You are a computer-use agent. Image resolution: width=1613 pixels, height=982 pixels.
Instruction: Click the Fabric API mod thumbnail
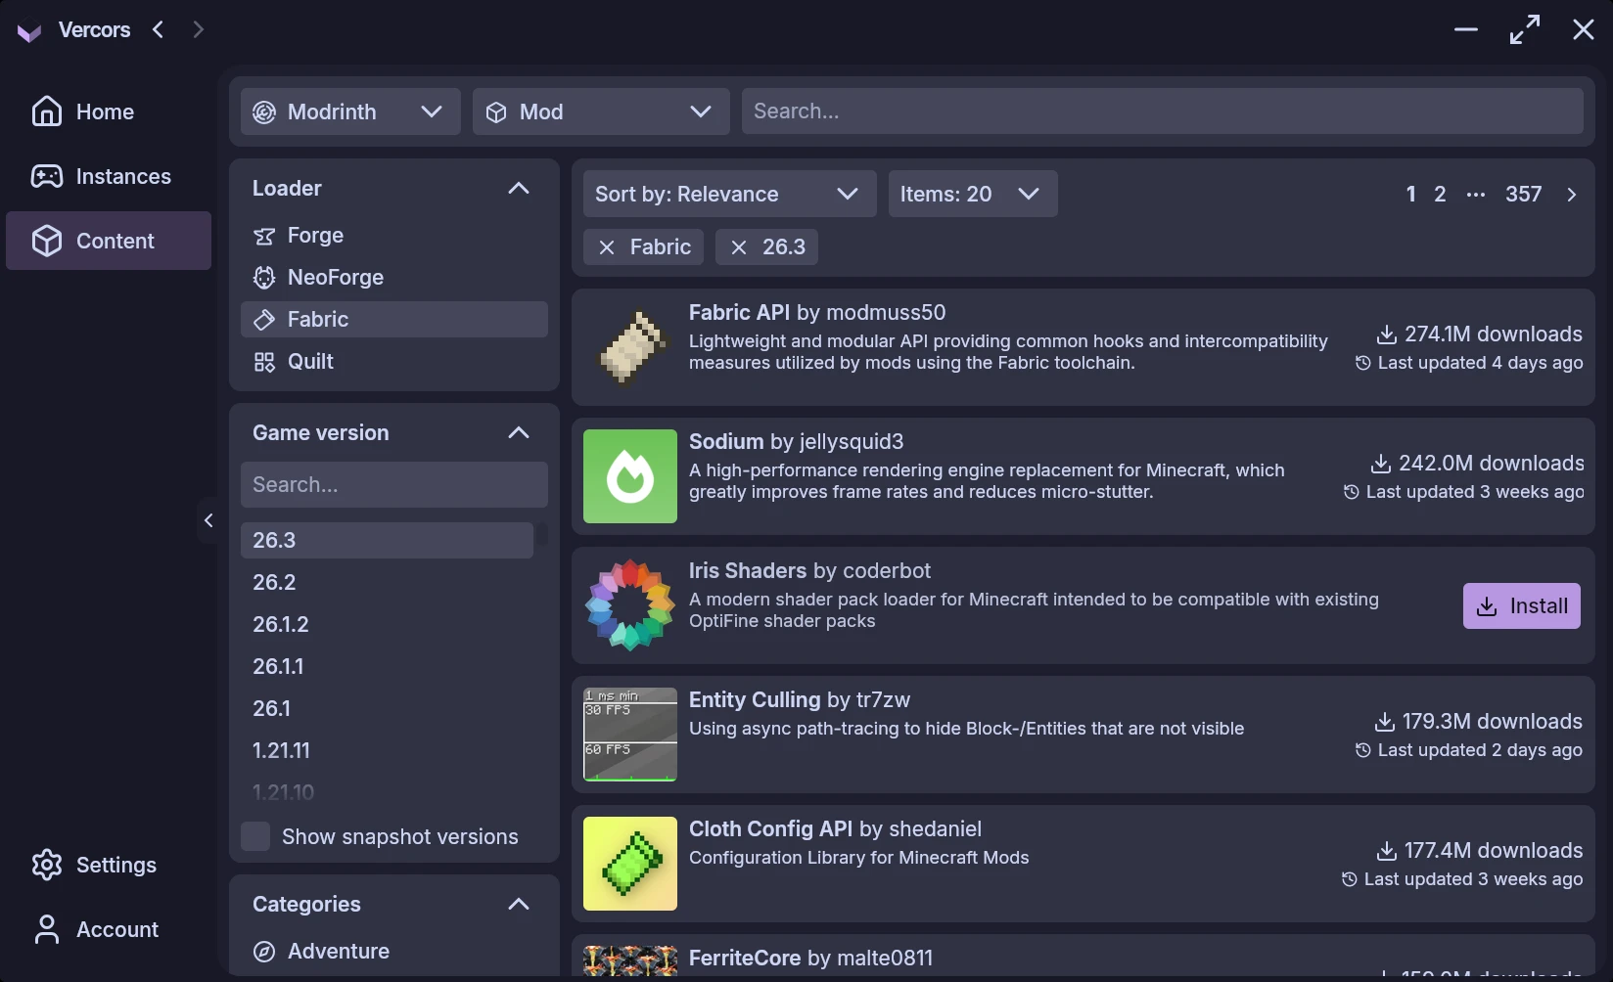pyautogui.click(x=630, y=347)
